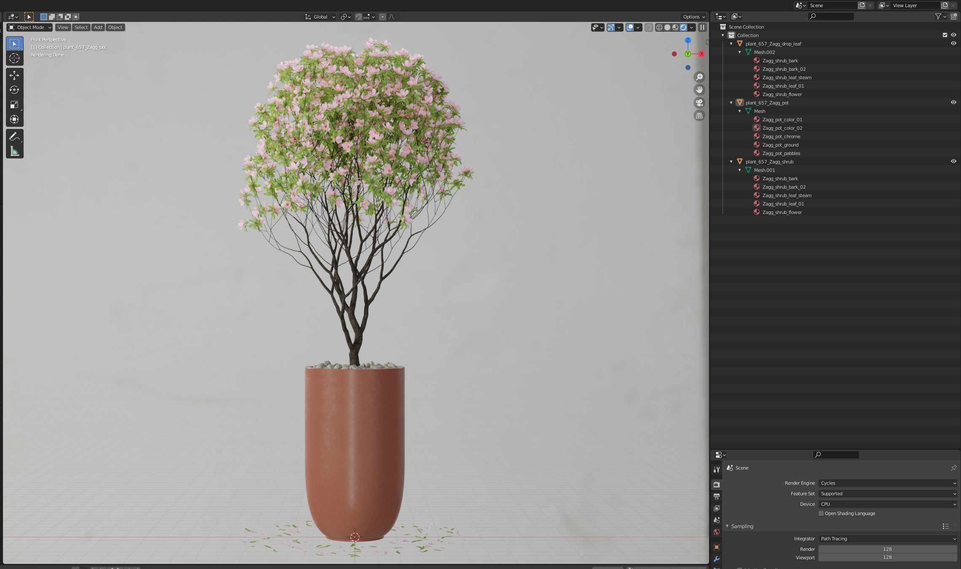Screen dimensions: 961x569
Task: Collapse the Mesh.001 tree item
Action: pos(740,170)
